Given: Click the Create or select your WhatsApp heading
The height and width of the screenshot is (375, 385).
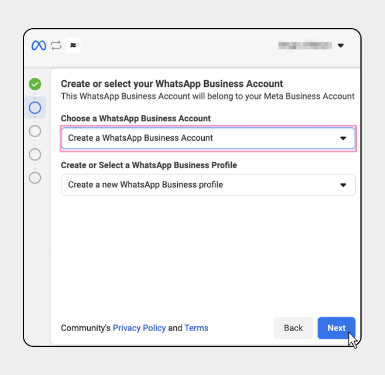Looking at the screenshot, I should [172, 84].
